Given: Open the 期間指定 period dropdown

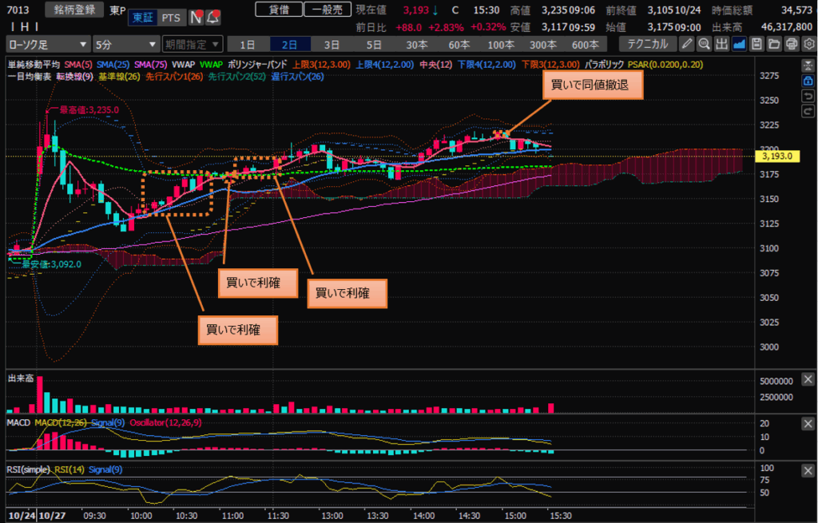Looking at the screenshot, I should tap(193, 44).
